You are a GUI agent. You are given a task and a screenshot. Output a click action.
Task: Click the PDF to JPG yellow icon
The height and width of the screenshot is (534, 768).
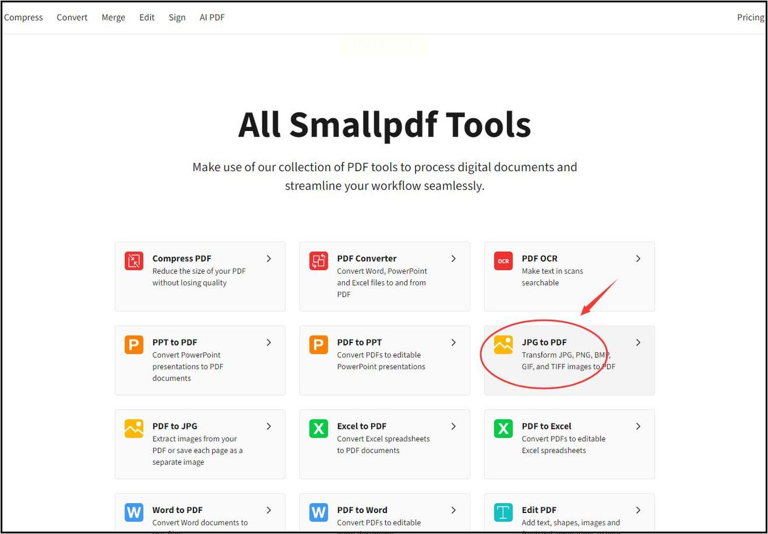point(134,428)
